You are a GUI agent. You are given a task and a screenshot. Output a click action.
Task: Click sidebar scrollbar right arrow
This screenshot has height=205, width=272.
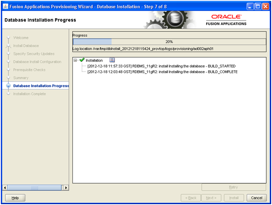click(x=66, y=188)
